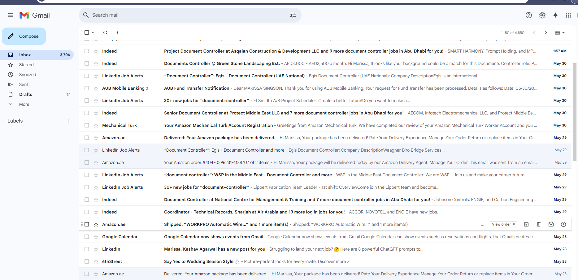The height and width of the screenshot is (280, 578).
Task: Go to the next page of emails
Action: [546, 32]
